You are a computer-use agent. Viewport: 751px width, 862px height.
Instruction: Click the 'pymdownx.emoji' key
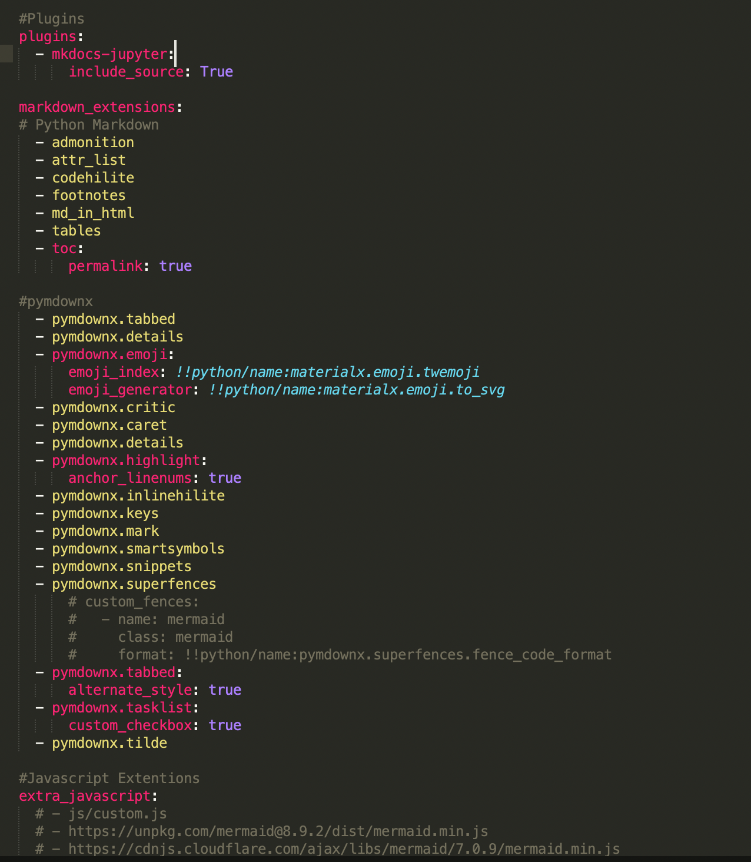tap(109, 354)
